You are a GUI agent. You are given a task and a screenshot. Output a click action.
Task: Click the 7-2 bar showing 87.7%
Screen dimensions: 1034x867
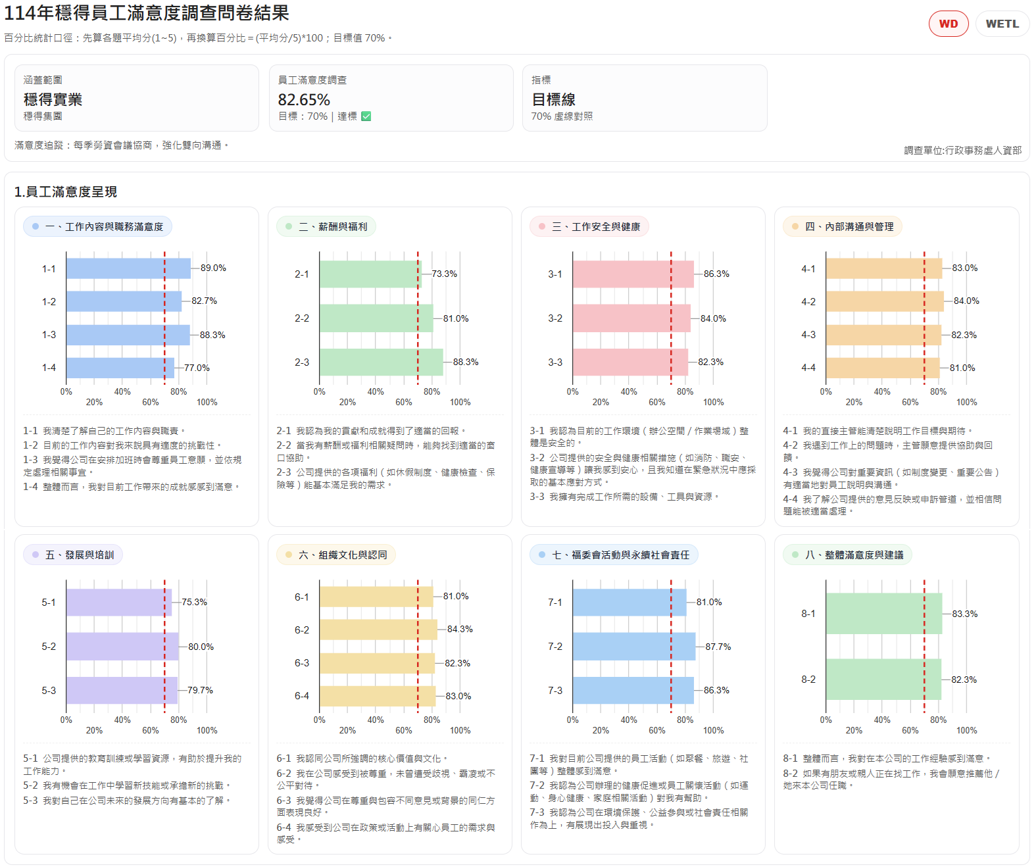click(x=634, y=647)
